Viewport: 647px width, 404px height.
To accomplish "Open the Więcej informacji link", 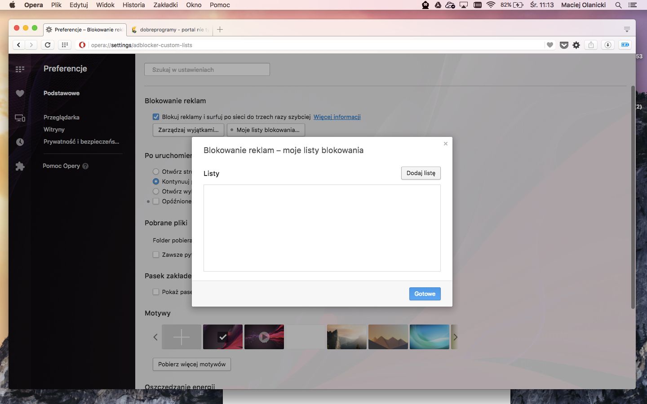I will click(337, 117).
